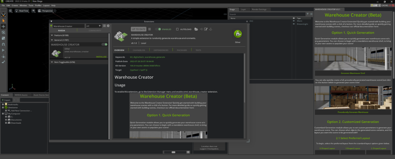Open the viewport eye visibility menu
Image resolution: width=395 pixels, height=159 pixels.
(x=33, y=11)
